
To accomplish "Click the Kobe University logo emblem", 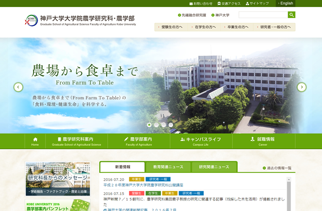I will pos(31,20).
